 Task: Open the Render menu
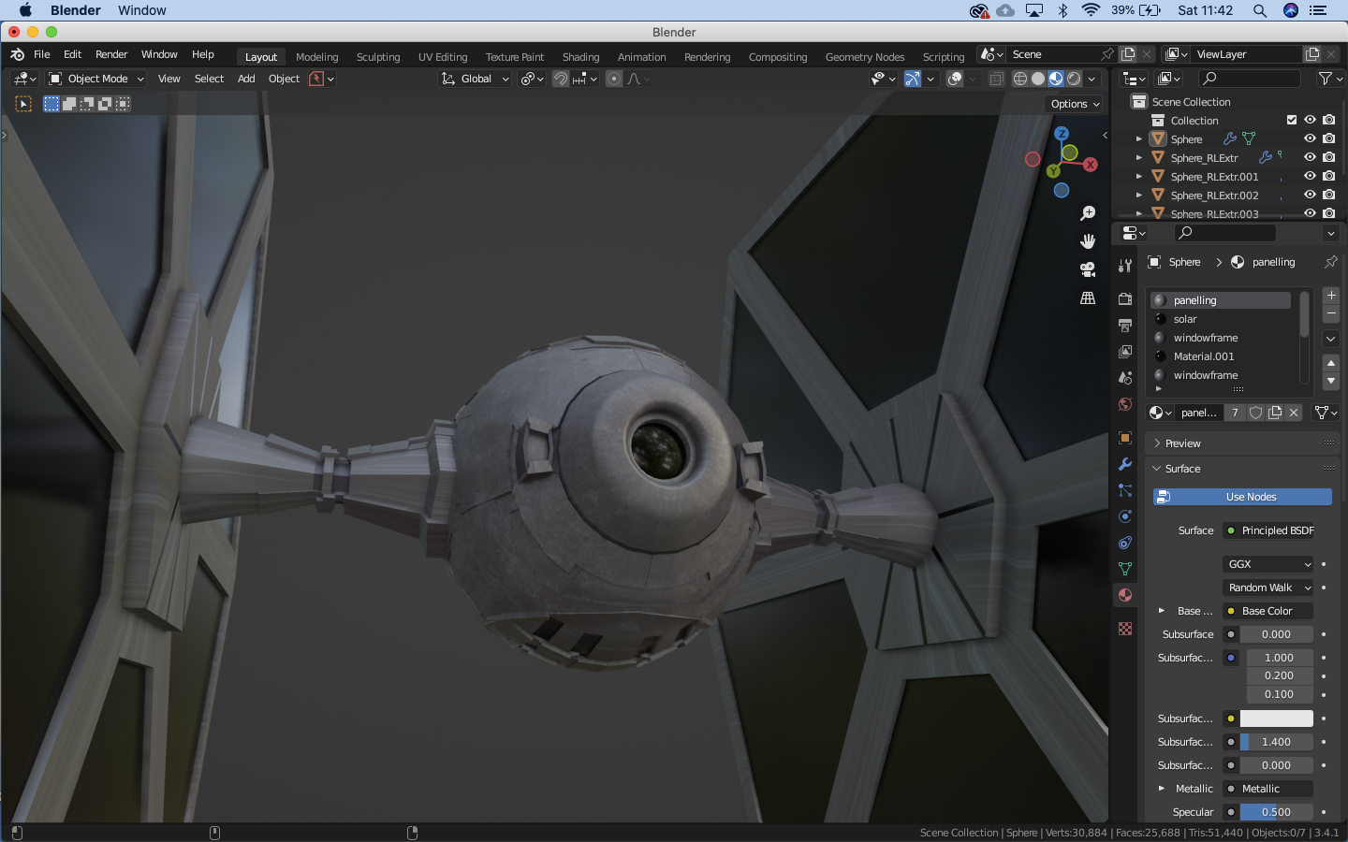[x=111, y=54]
